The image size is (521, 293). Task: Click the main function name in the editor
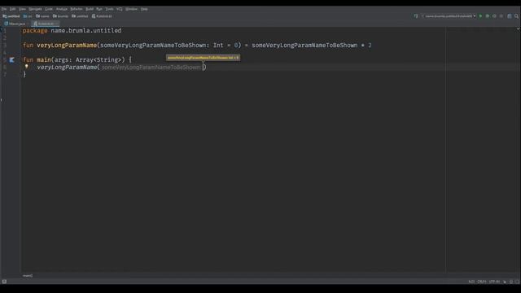[44, 59]
